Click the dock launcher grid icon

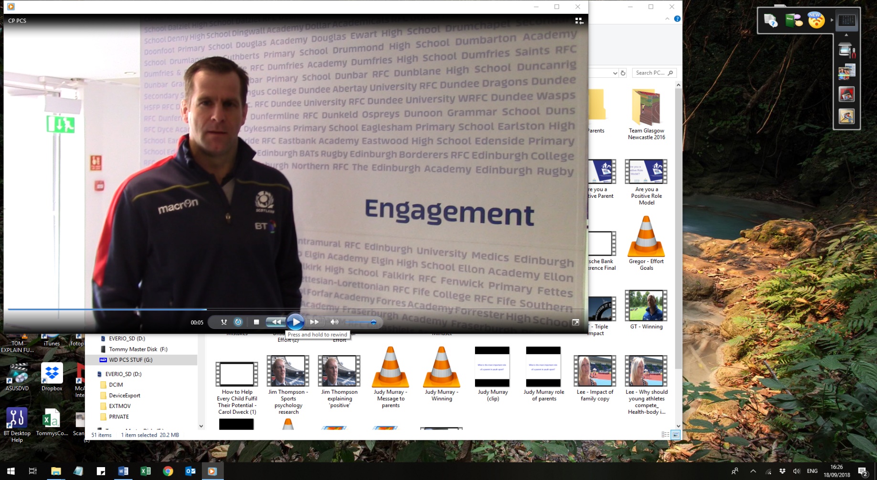click(847, 20)
